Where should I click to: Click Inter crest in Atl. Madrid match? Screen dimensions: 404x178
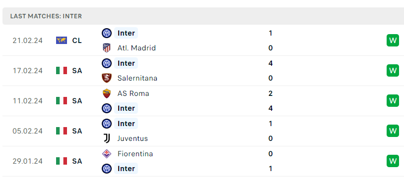[x=107, y=33]
